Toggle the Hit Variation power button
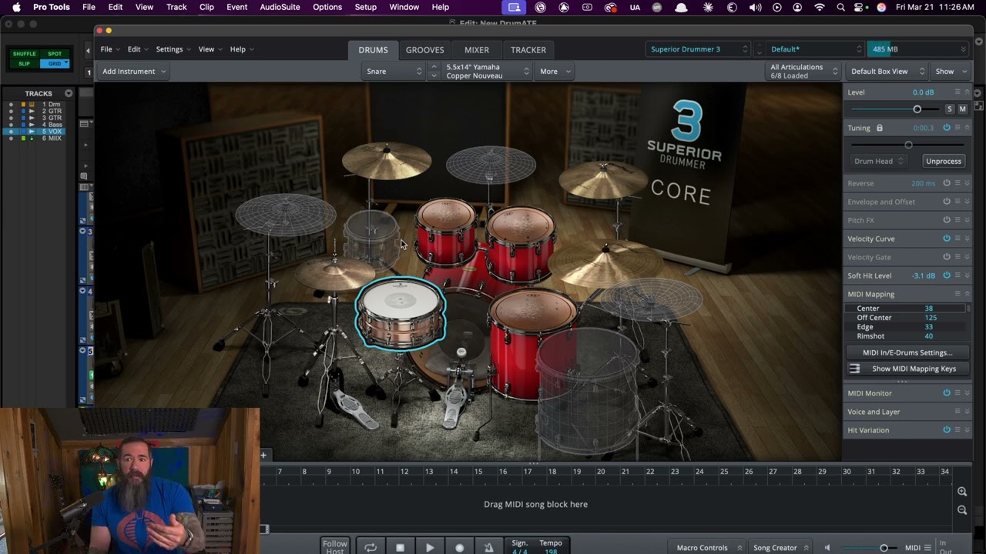 pyautogui.click(x=947, y=430)
